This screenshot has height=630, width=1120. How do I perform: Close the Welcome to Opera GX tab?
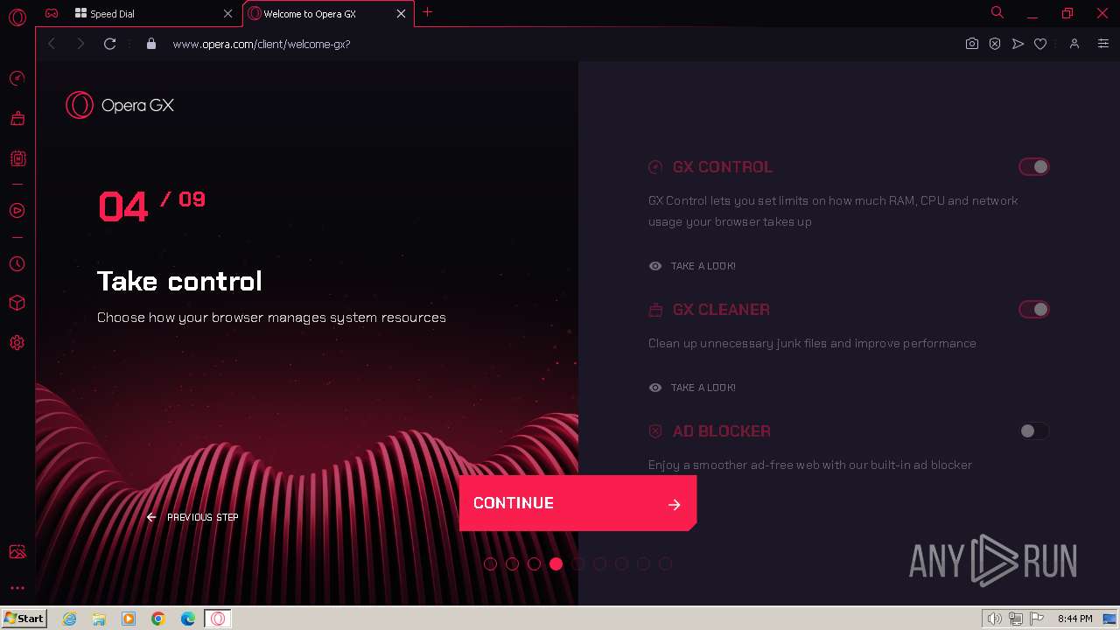402,14
